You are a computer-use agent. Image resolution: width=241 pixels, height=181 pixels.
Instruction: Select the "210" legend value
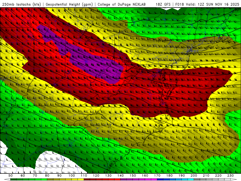206,176
